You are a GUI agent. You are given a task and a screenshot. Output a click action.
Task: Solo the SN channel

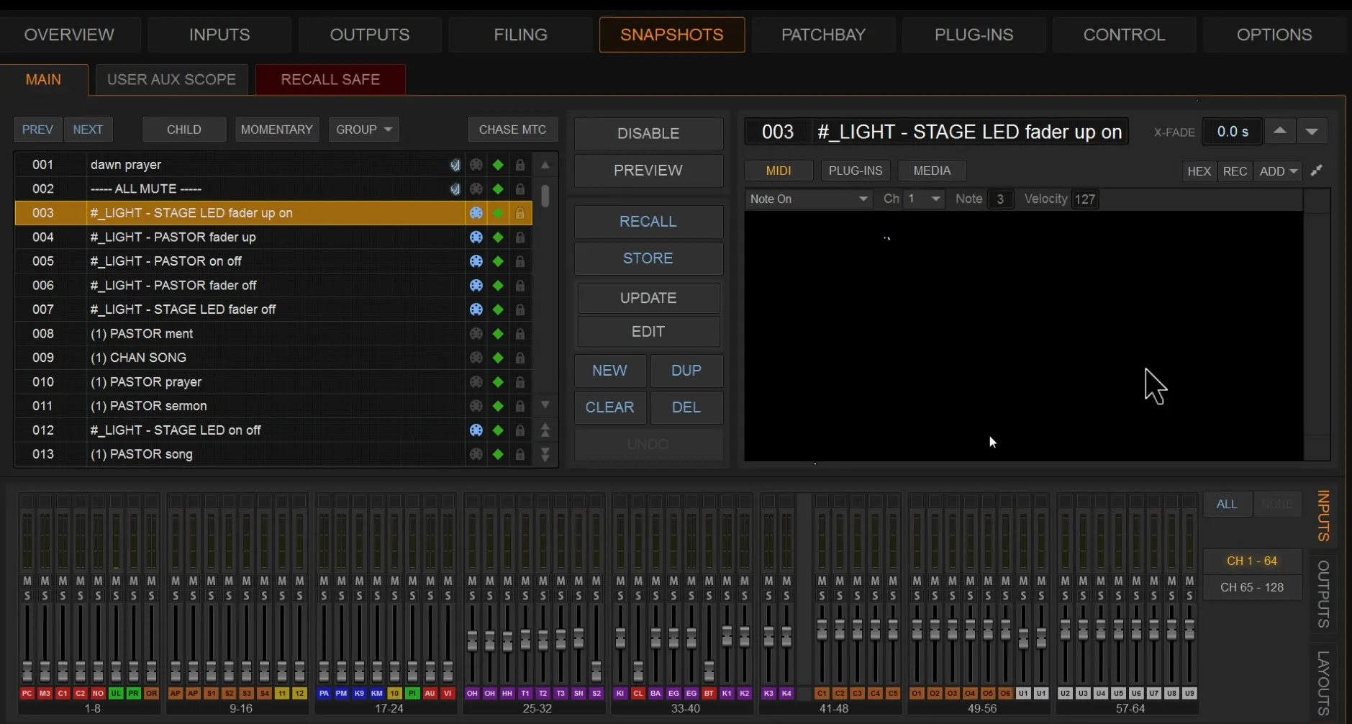[x=579, y=596]
